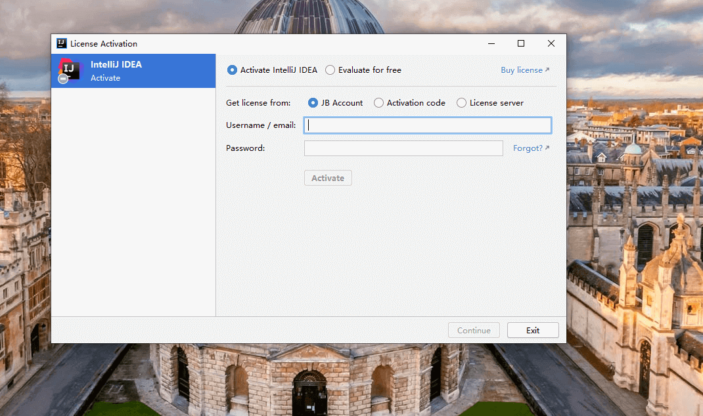Choose the License server option
This screenshot has height=416, width=703.
[x=461, y=103]
